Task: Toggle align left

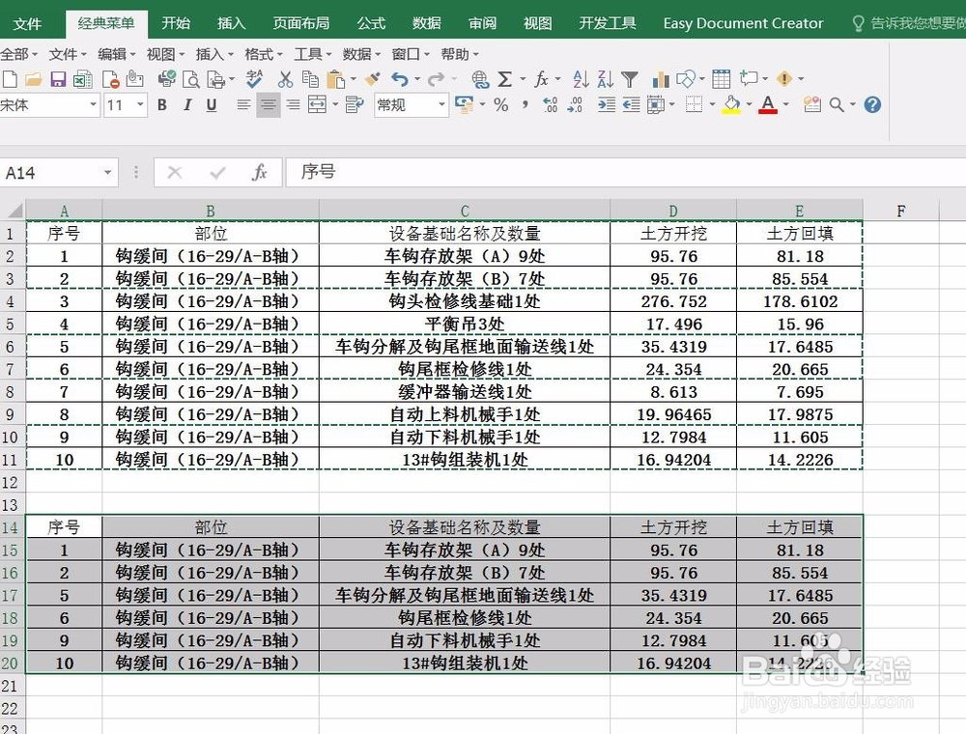Action: pyautogui.click(x=244, y=104)
